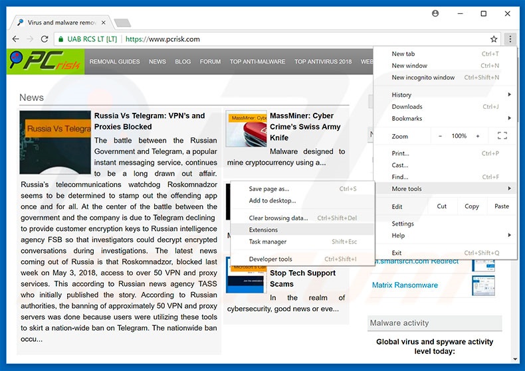This screenshot has width=525, height=371.
Task: Select Extensions from More tools submenu
Action: click(263, 230)
